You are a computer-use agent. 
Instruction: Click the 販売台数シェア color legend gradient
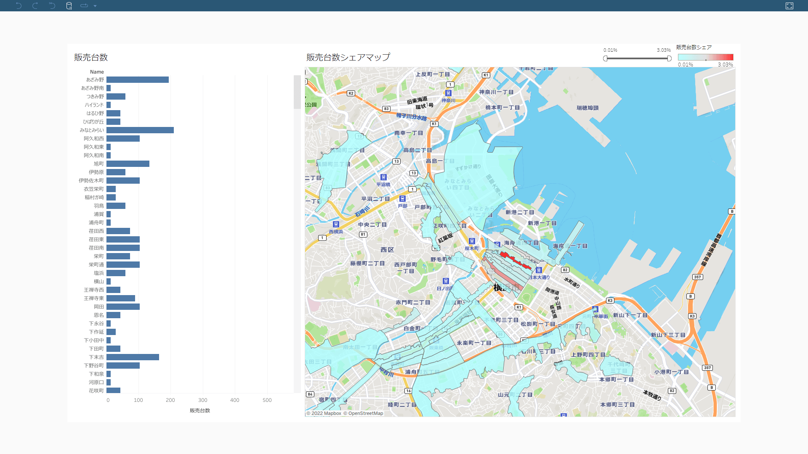[705, 57]
